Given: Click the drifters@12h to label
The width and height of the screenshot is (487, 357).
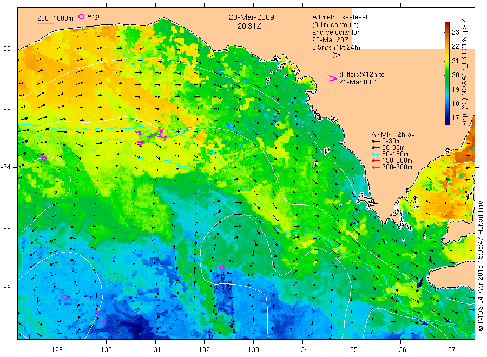Looking at the screenshot, I should [x=362, y=75].
